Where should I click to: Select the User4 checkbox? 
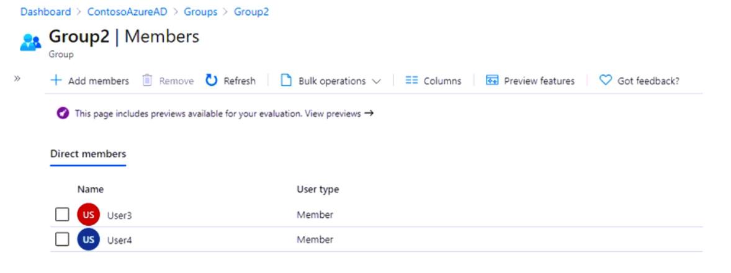point(62,239)
